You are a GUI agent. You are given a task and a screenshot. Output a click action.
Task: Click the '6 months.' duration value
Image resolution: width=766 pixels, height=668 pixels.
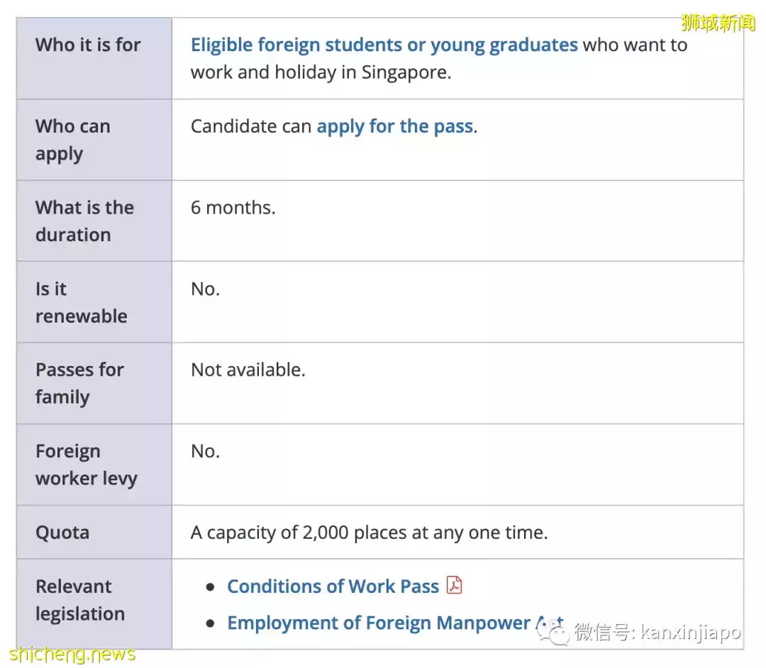point(233,208)
